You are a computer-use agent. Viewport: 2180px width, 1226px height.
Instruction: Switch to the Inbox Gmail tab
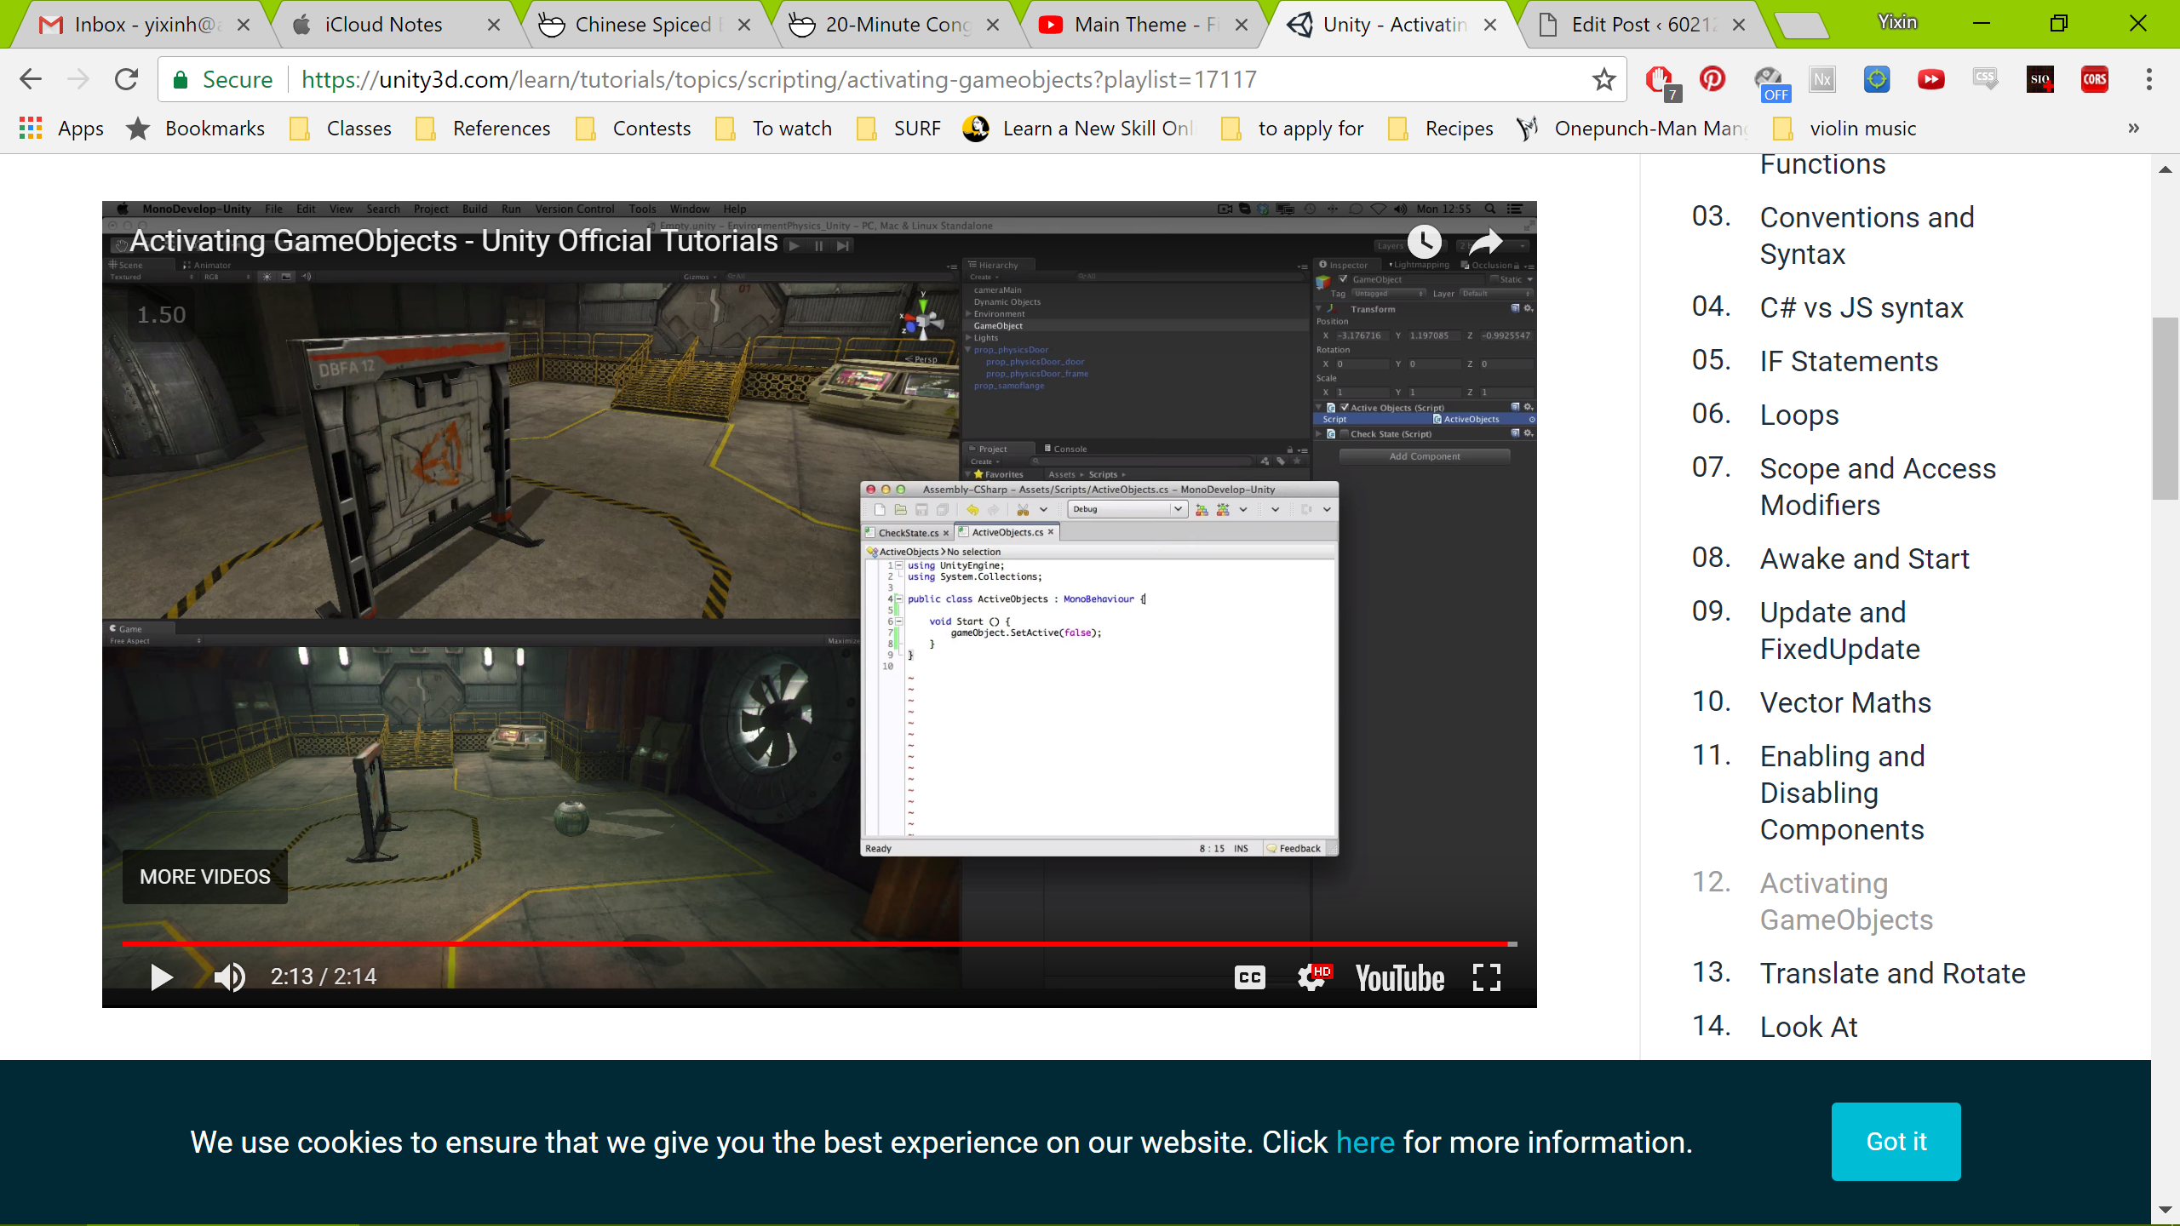click(x=143, y=25)
